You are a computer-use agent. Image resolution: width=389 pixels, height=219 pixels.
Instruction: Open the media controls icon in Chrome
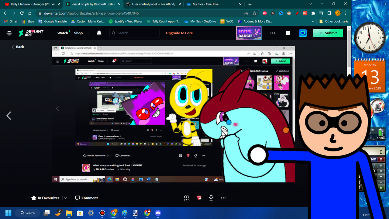pos(322,13)
